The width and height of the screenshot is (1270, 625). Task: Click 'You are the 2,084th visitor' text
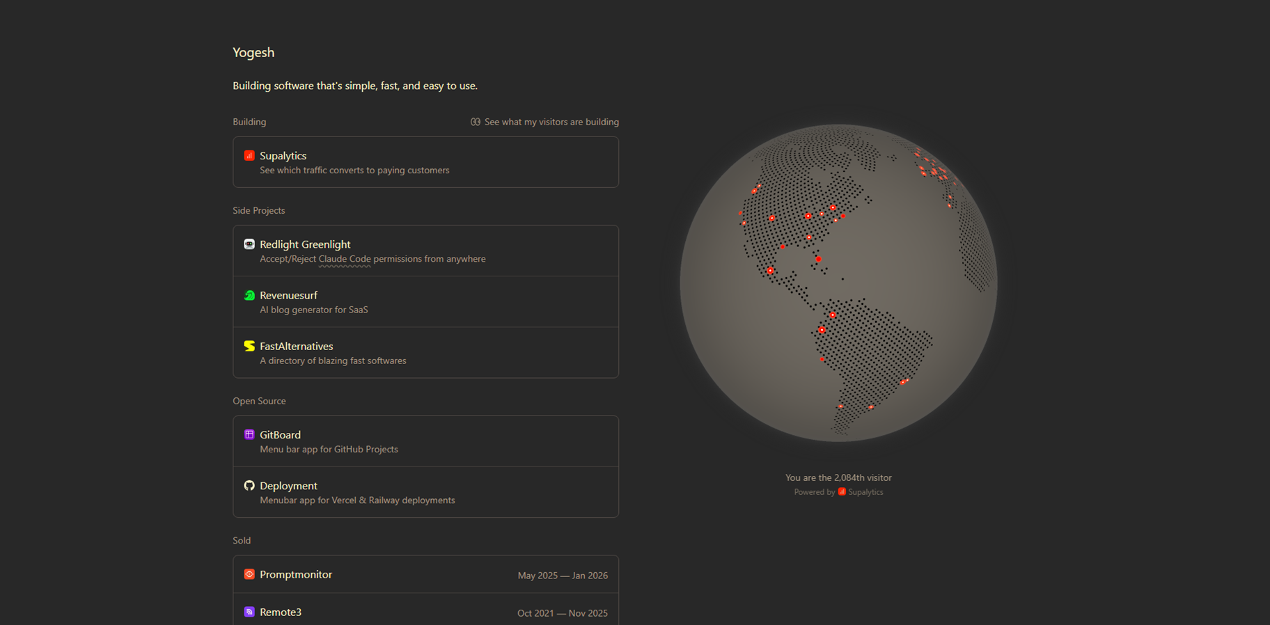point(838,477)
